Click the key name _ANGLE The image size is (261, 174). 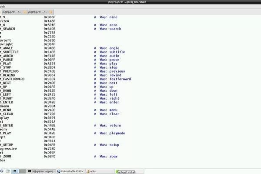coord(7,48)
